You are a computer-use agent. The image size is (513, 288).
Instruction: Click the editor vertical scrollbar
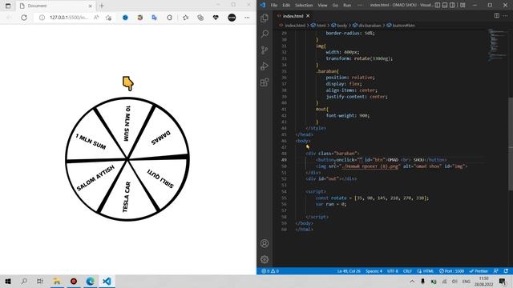pyautogui.click(x=511, y=144)
